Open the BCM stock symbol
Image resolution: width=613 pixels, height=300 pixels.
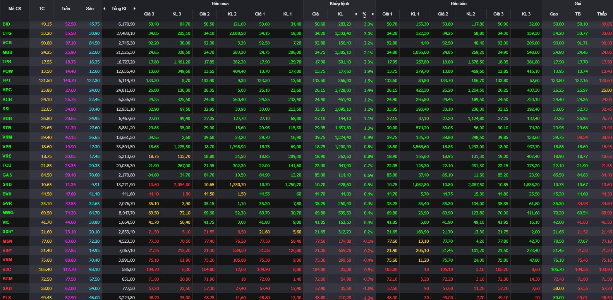click(x=7, y=279)
